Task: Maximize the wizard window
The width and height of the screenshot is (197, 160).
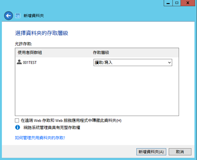Action: [x=177, y=3]
